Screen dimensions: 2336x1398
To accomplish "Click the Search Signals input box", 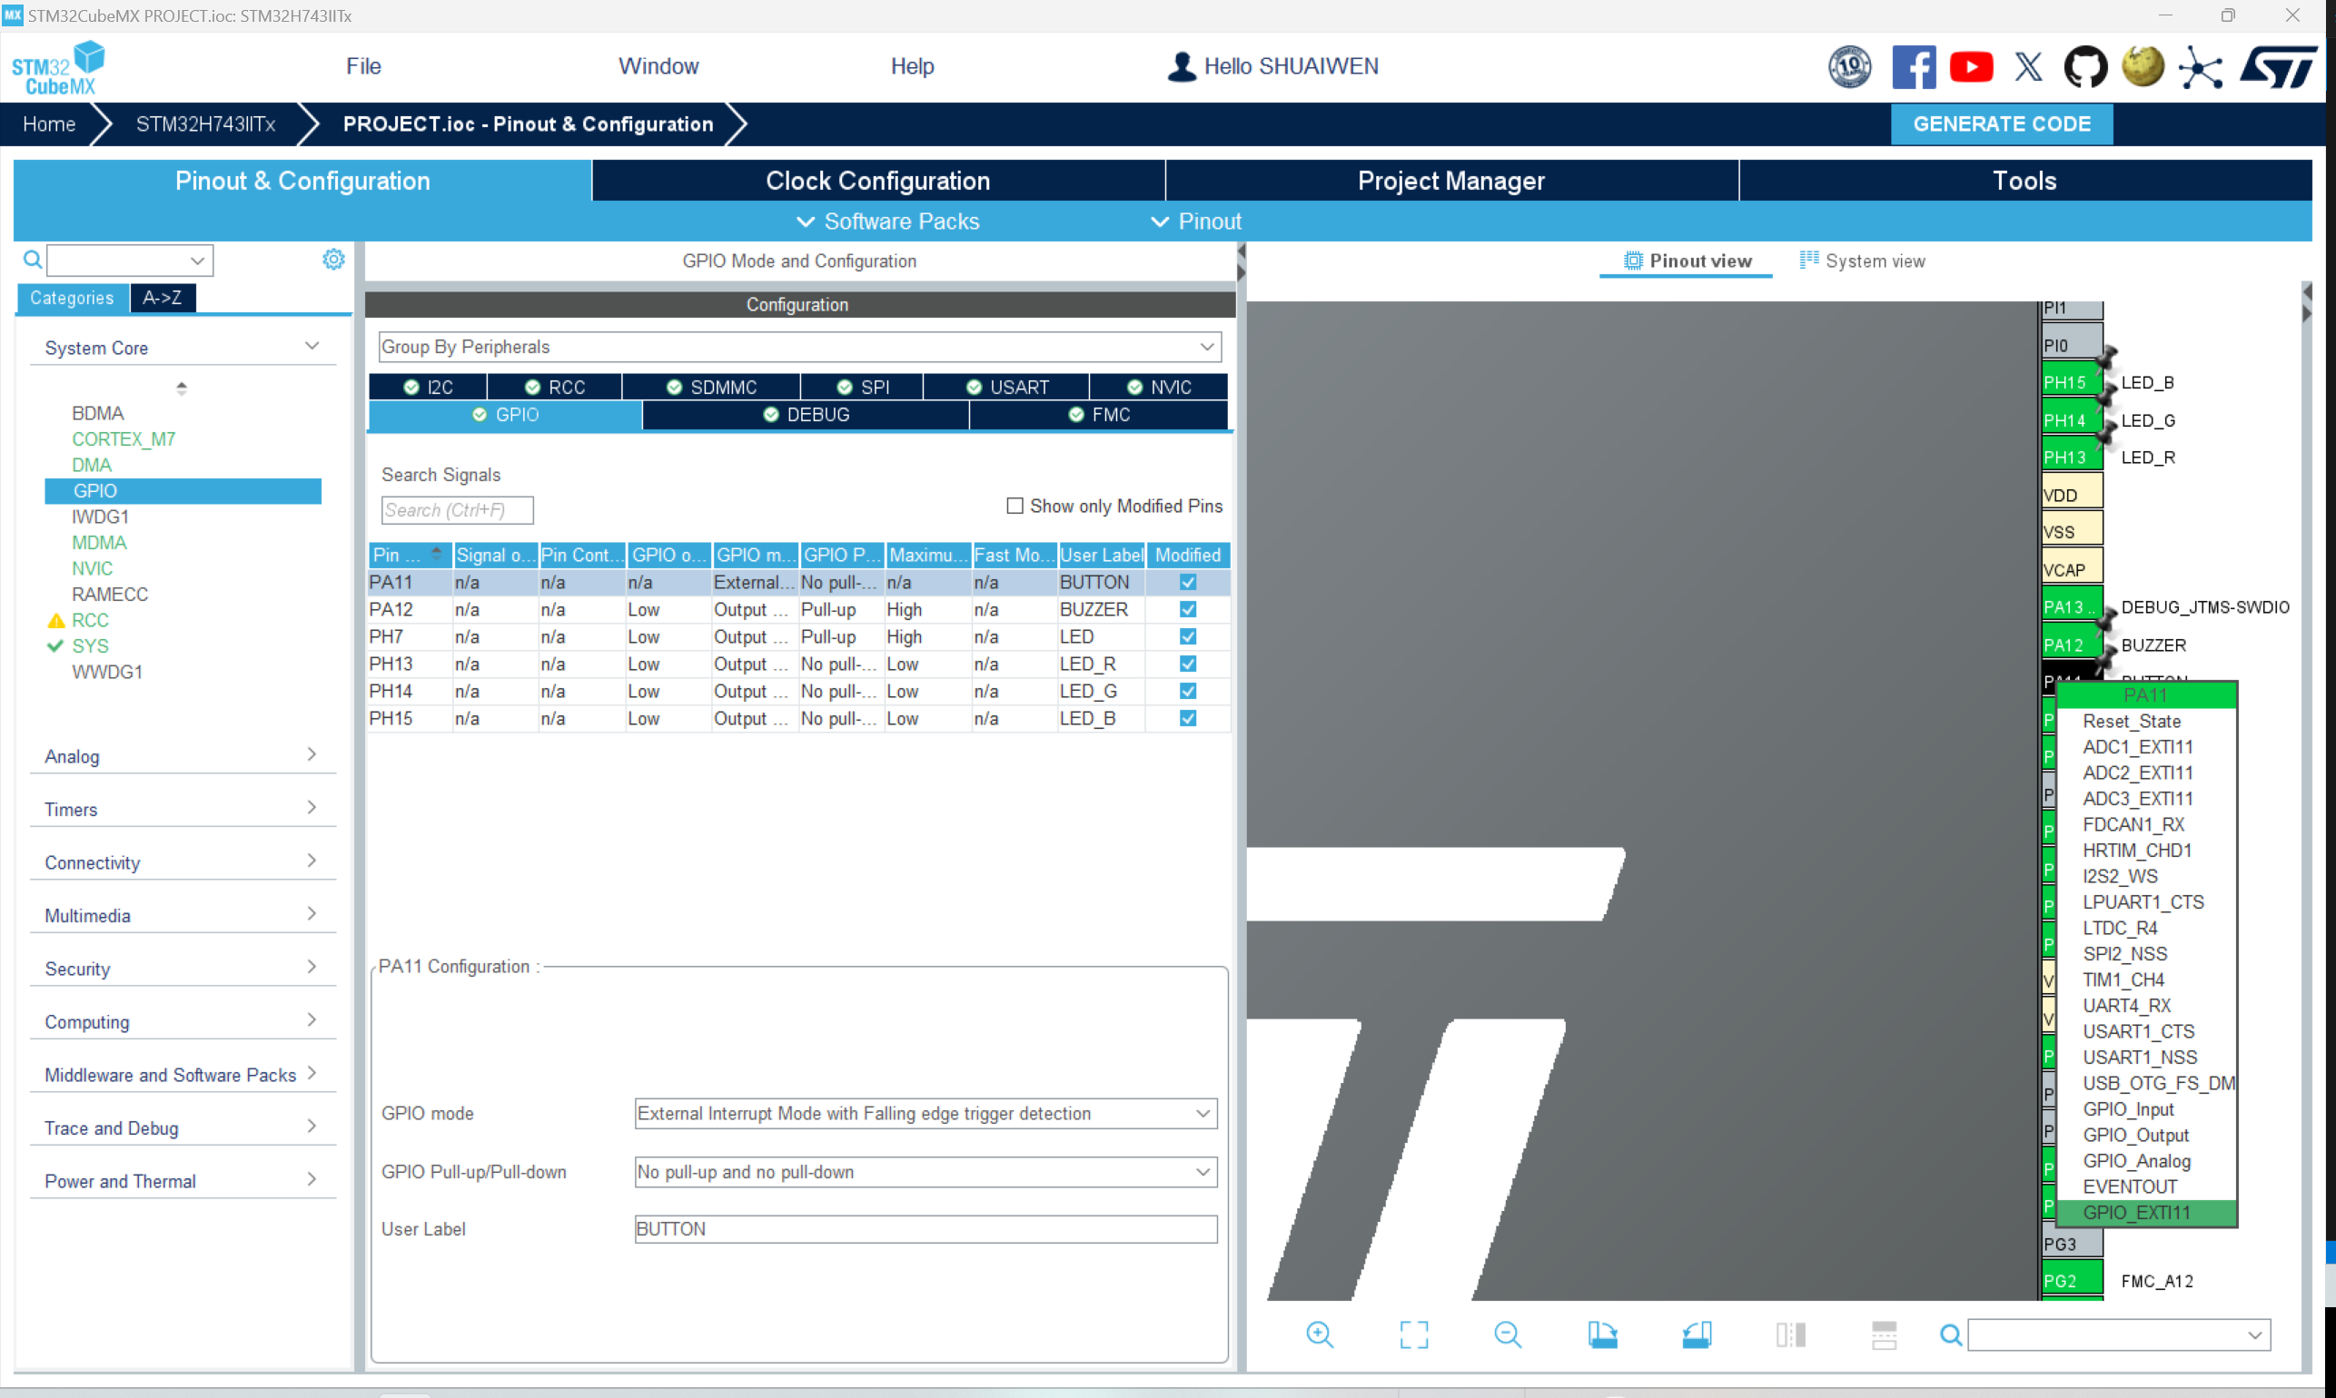I will (x=457, y=509).
